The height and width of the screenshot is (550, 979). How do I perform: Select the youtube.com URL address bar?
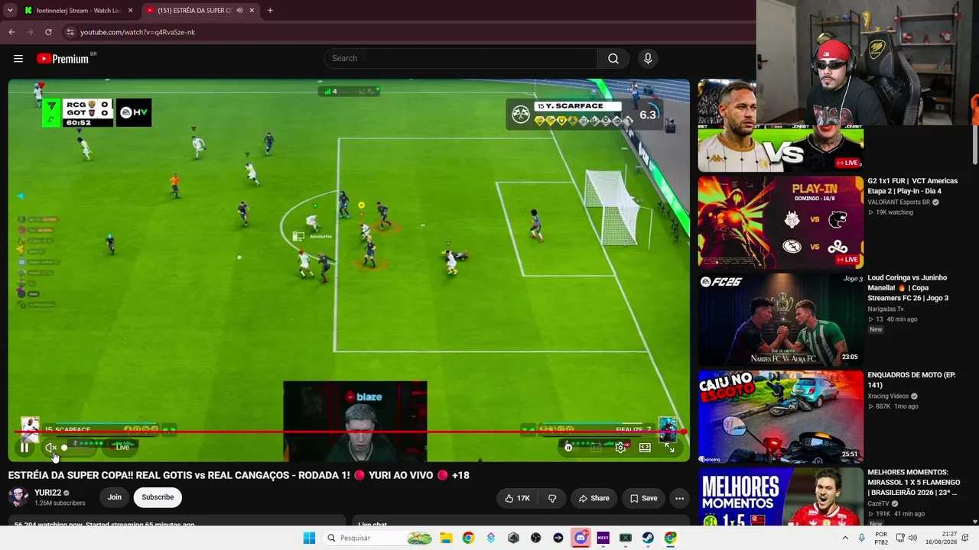tap(138, 32)
